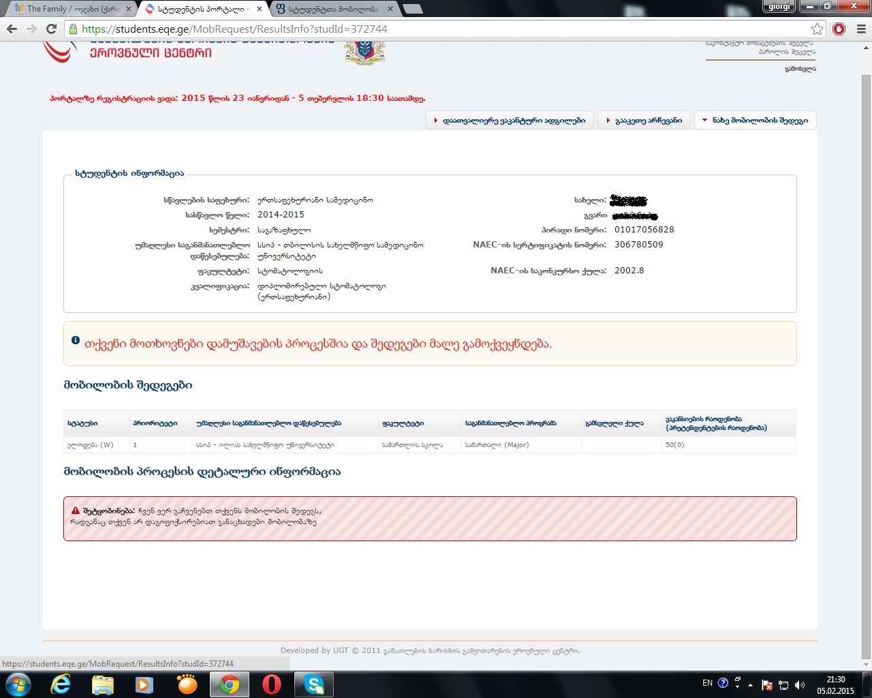Open the network tray icon
872x698 pixels.
783,684
